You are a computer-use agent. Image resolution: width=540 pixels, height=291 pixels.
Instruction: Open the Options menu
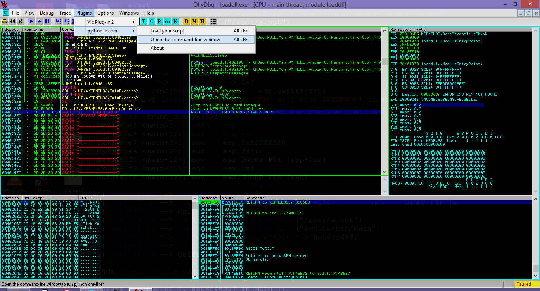click(x=106, y=13)
